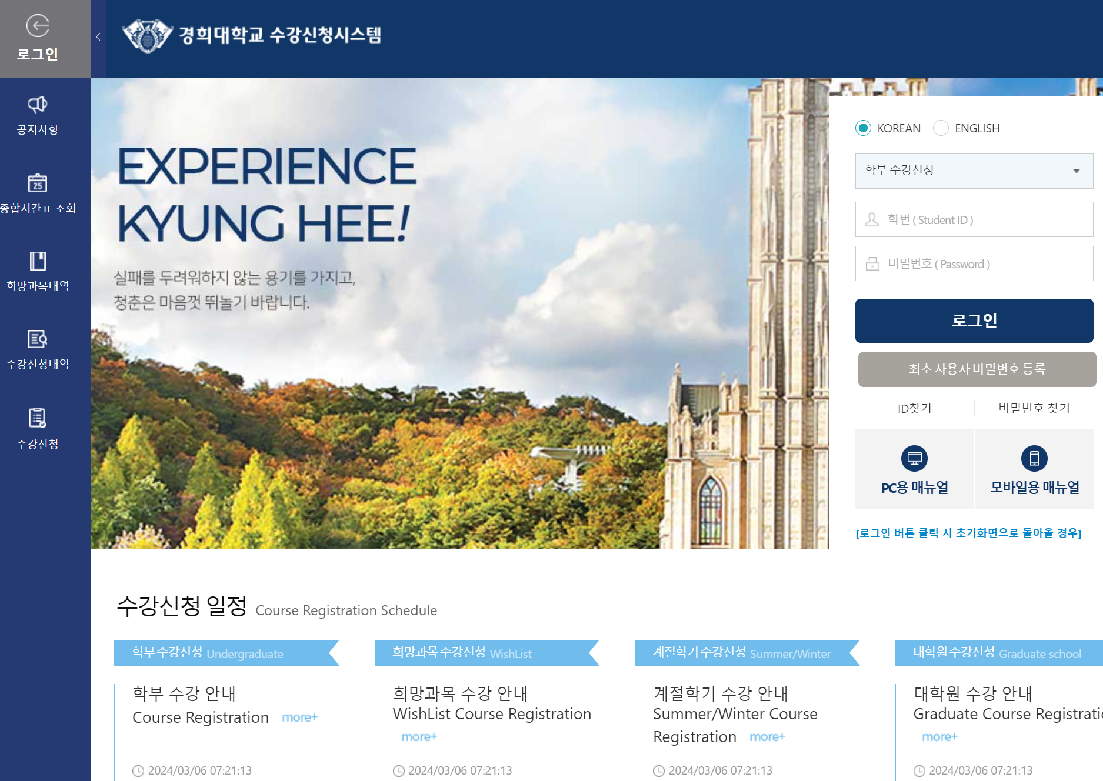Viewport: 1103px width, 781px height.
Task: Select the KOREAN language radio button
Action: (x=863, y=128)
